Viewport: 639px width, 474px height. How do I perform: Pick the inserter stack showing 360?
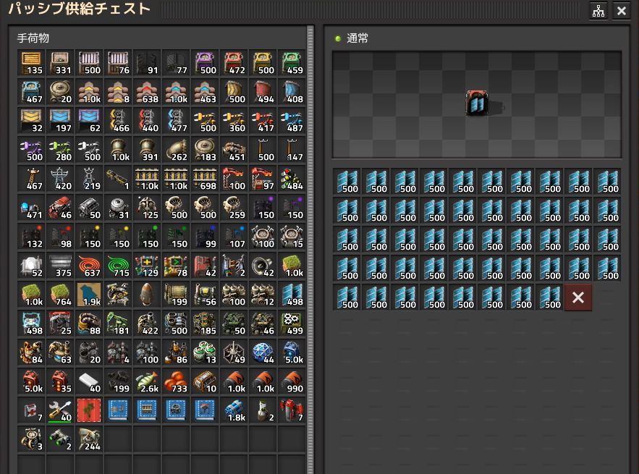click(x=234, y=121)
